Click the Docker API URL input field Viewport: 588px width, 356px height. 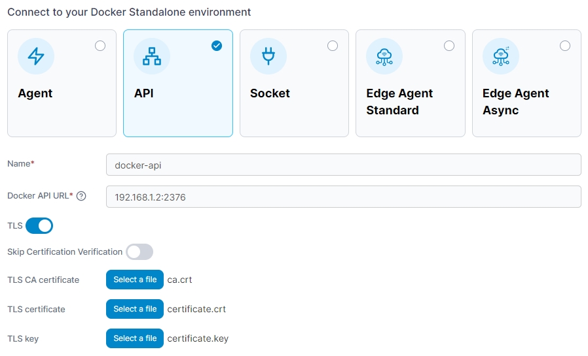(x=343, y=197)
